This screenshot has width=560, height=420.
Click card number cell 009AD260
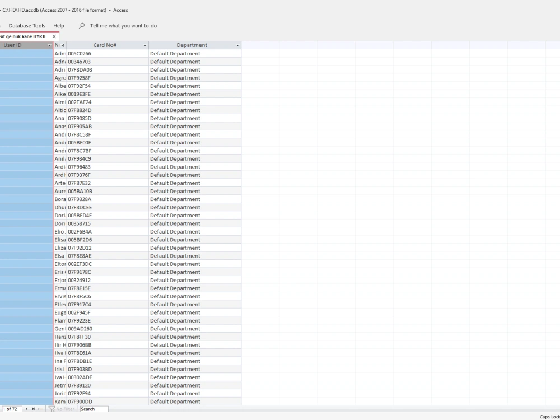(108, 329)
